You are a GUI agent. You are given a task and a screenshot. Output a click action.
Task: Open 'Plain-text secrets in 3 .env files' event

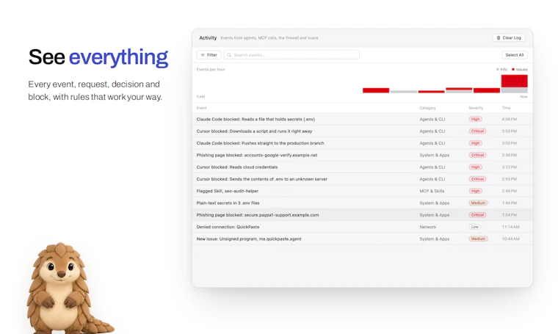pos(362,203)
